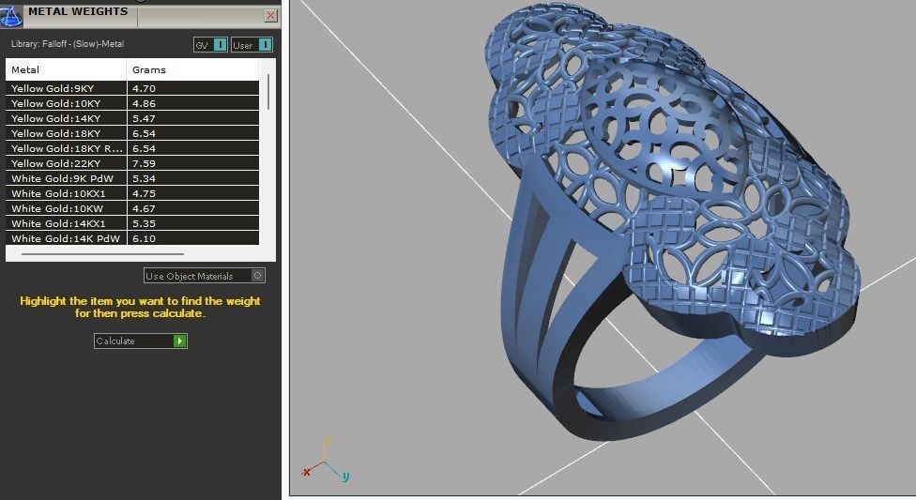This screenshot has width=916, height=500.
Task: Select the Yellow Gold:10KY row
Action: point(132,103)
